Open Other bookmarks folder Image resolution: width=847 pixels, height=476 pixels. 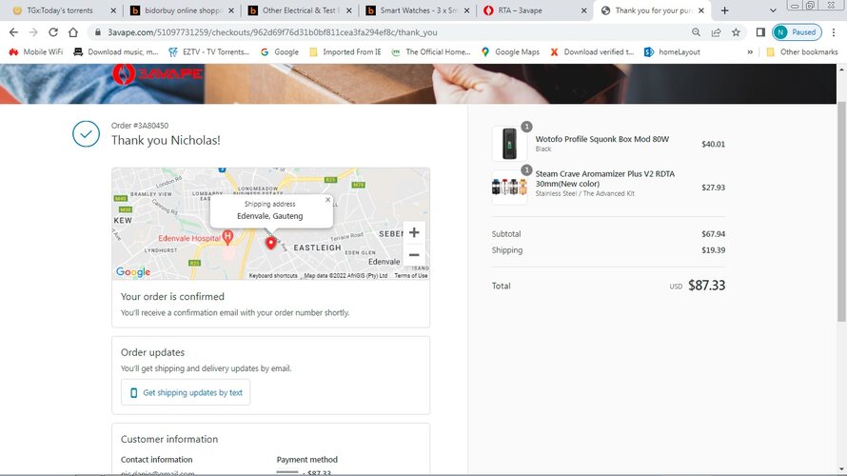(x=802, y=51)
